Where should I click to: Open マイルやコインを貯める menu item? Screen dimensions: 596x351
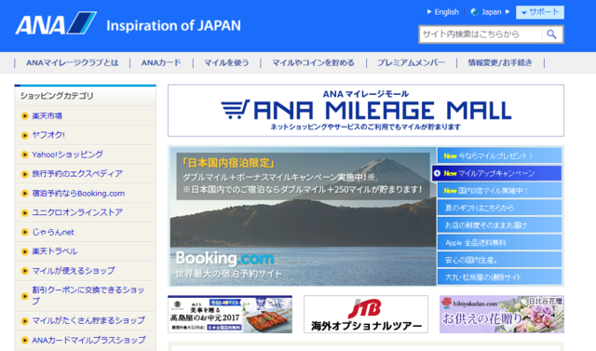point(313,63)
